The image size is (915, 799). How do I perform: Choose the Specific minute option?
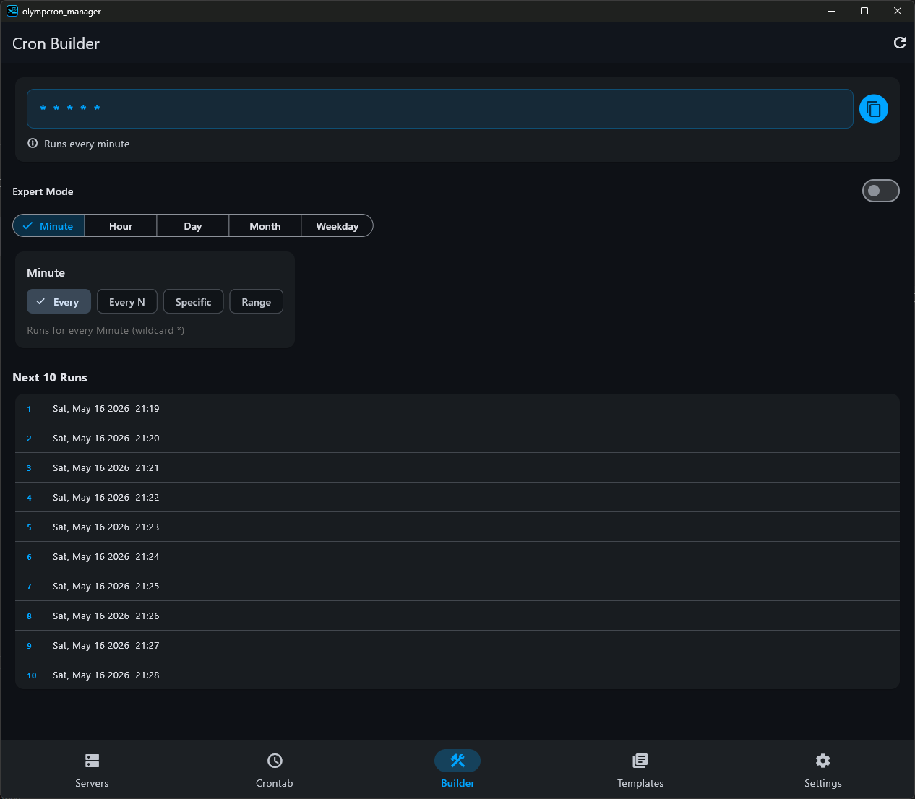click(x=194, y=301)
